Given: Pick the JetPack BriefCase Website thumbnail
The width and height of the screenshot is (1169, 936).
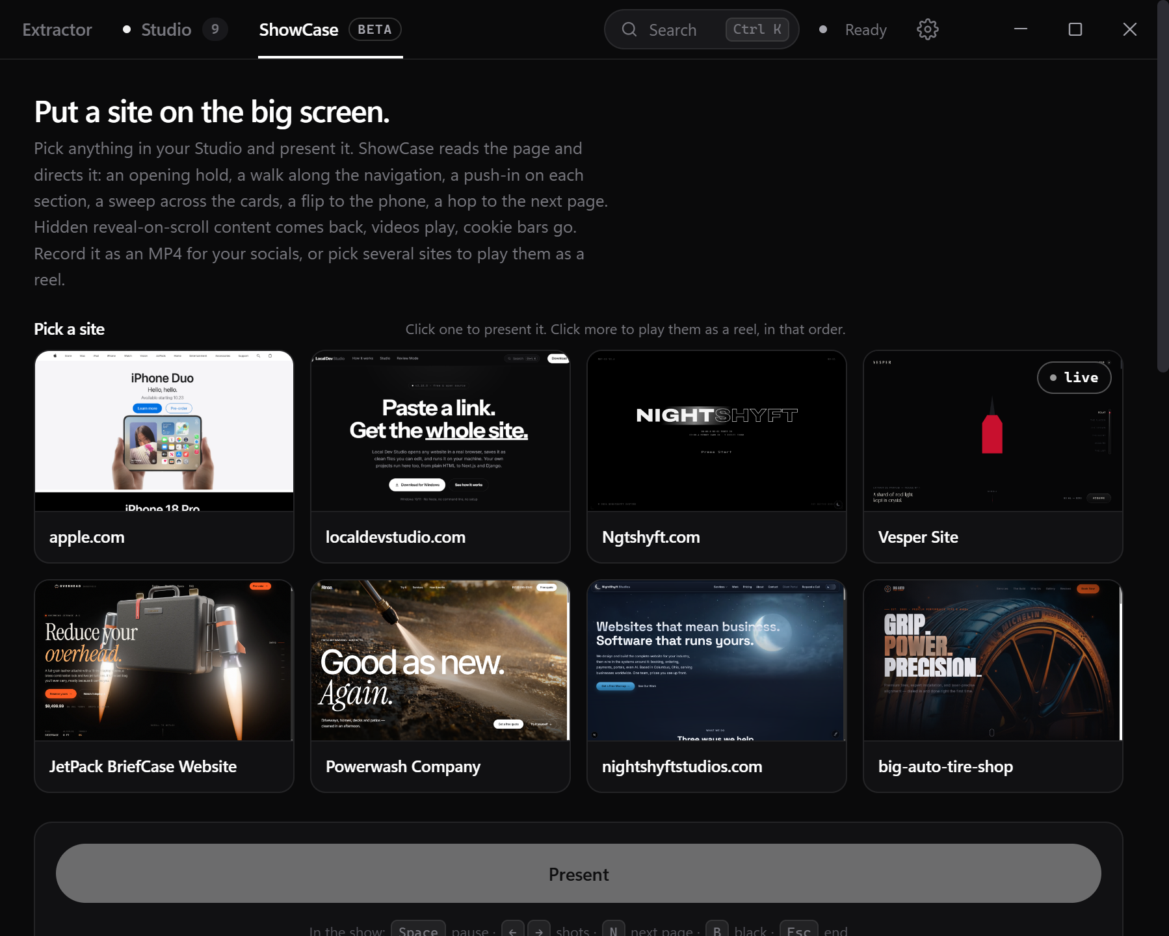Looking at the screenshot, I should coord(164,660).
